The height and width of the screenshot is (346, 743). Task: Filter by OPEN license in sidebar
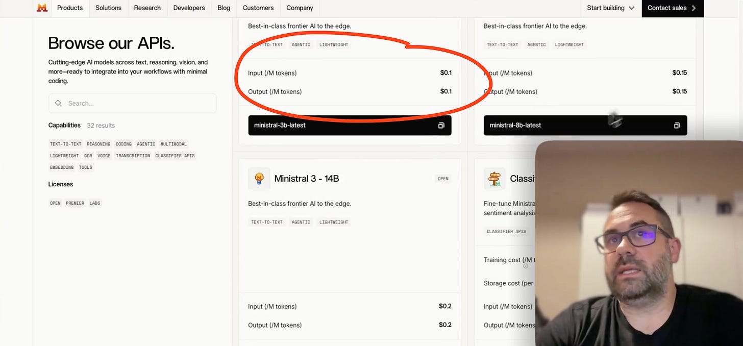point(55,203)
